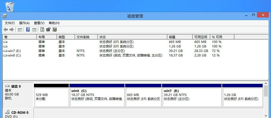Screen dimensions: 271x118
Task: Click the 12 % available cell
Action: tap(216, 55)
